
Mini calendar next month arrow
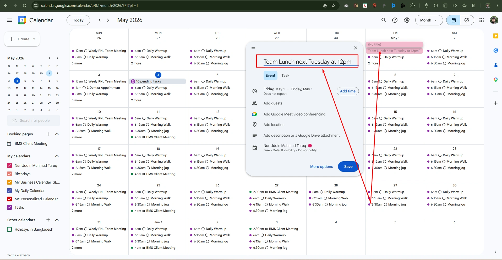tap(57, 58)
